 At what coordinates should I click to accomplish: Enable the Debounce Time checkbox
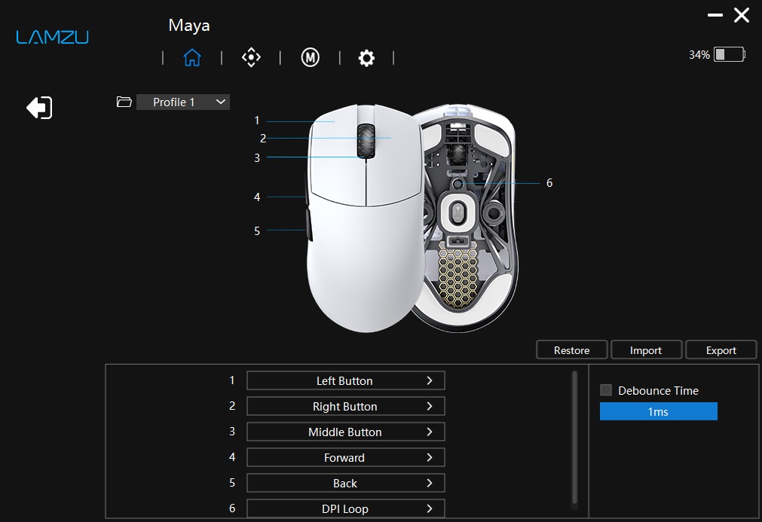tap(605, 390)
